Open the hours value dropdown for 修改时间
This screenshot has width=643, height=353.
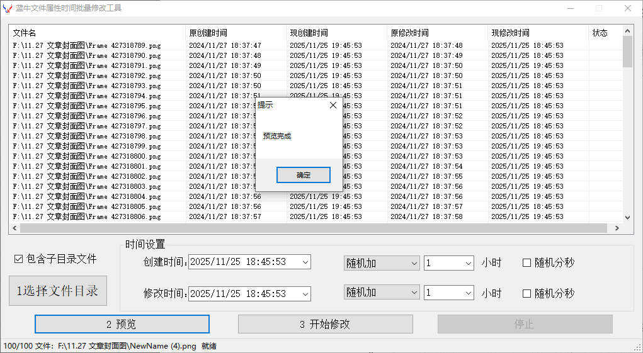(x=469, y=293)
